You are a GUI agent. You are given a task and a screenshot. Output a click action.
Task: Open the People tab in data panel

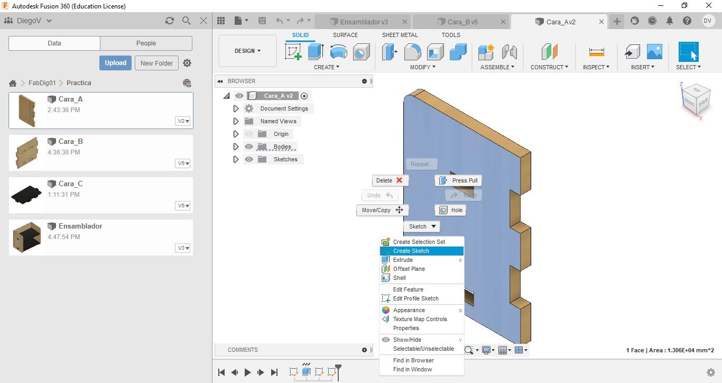pyautogui.click(x=146, y=43)
